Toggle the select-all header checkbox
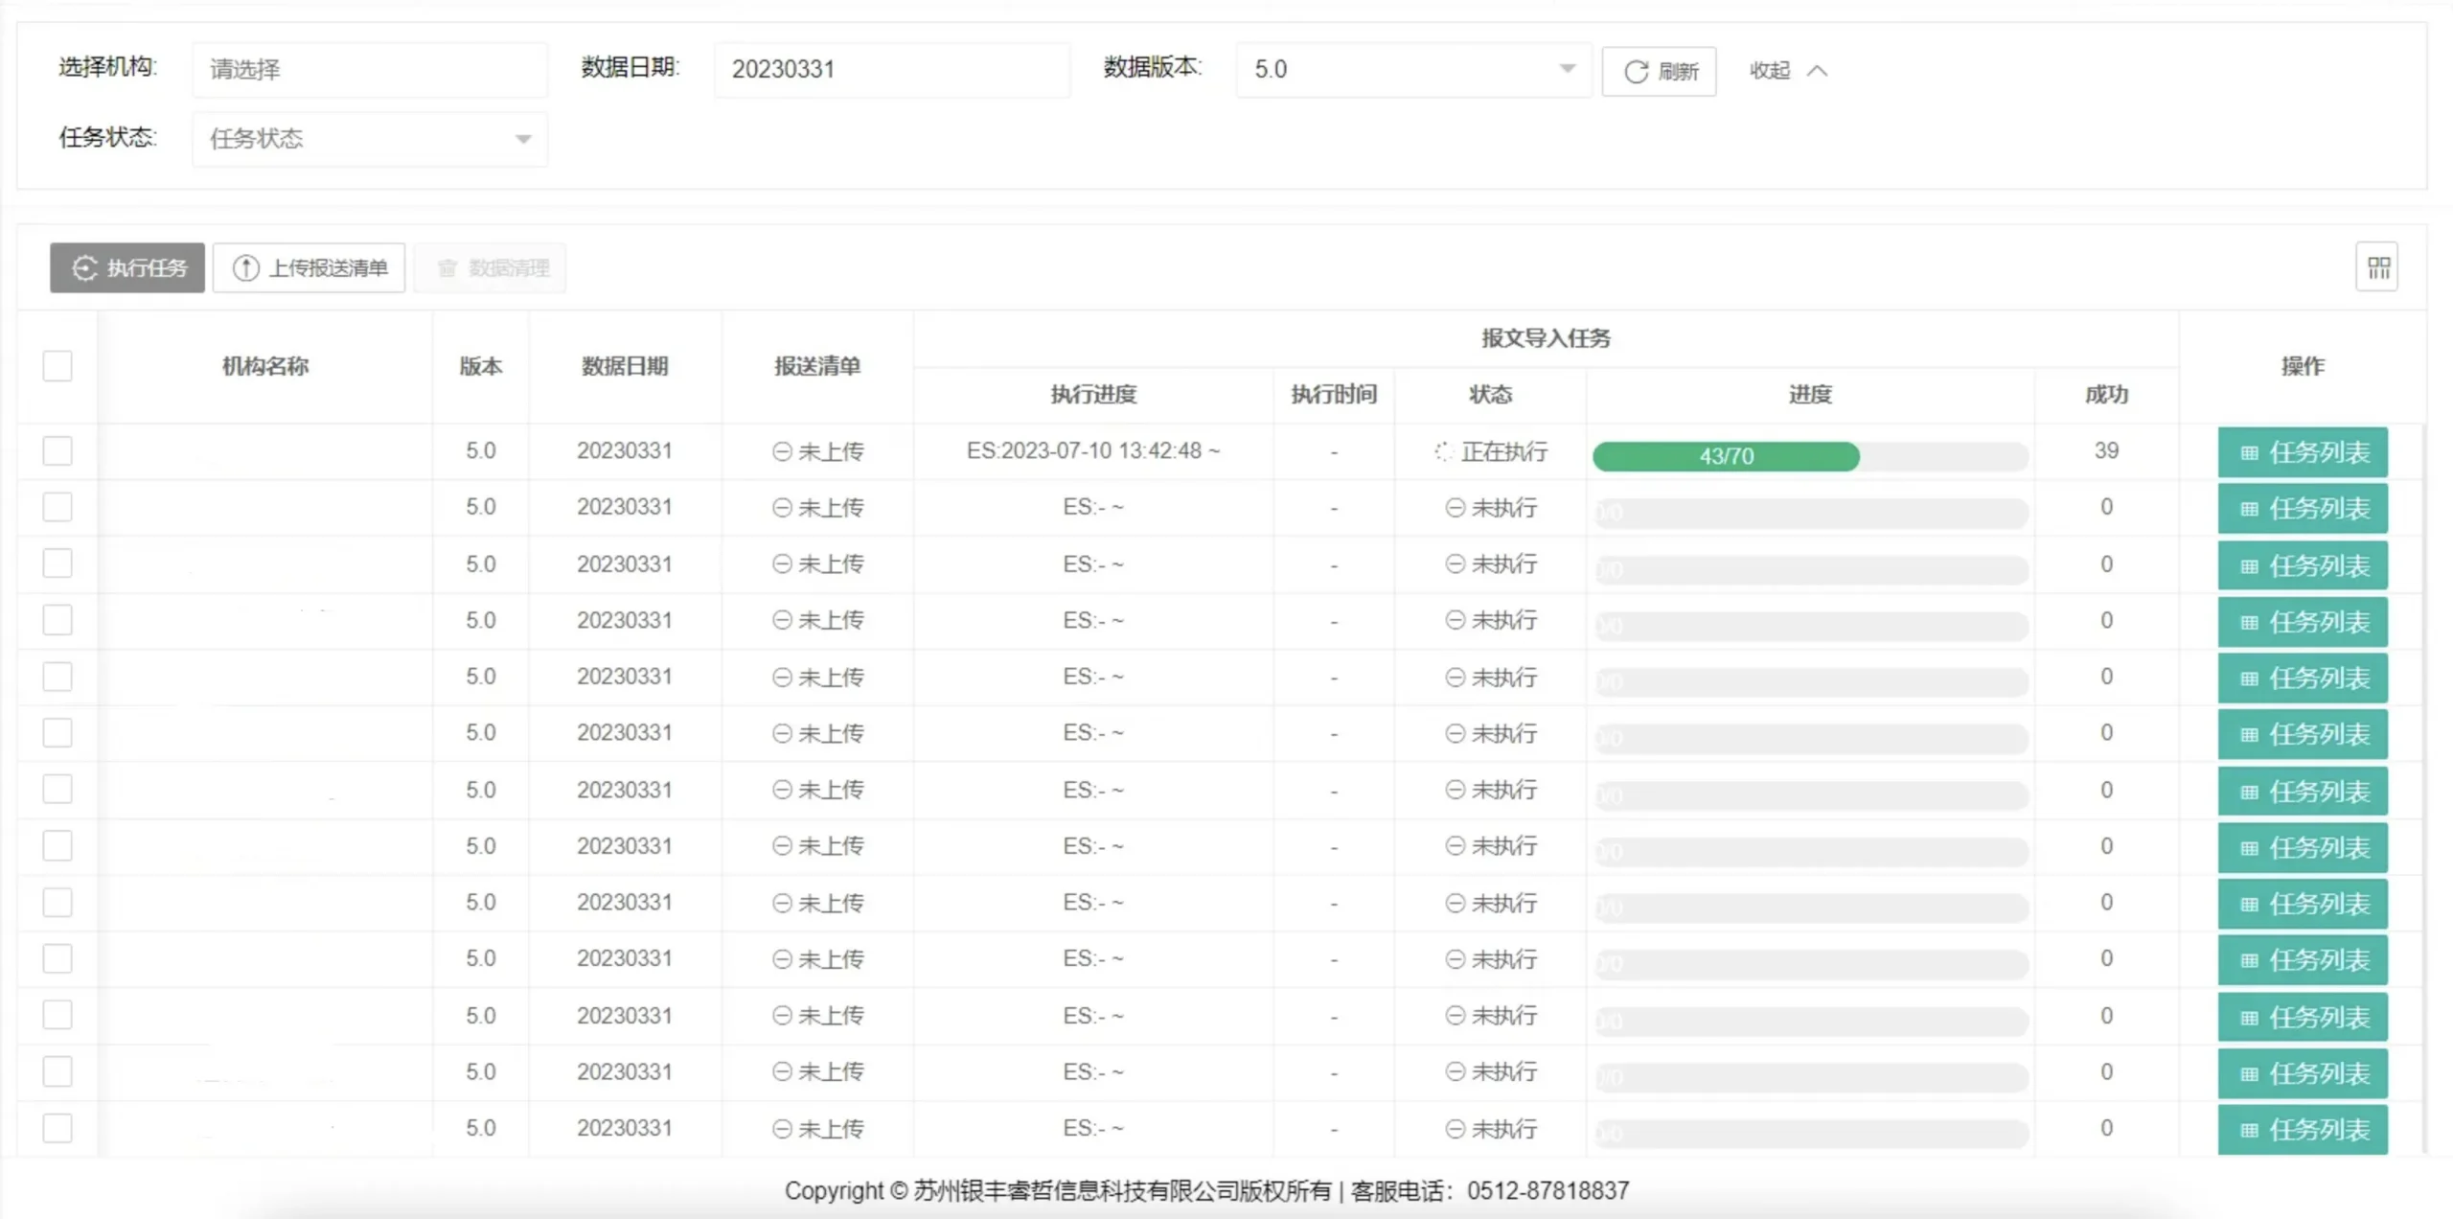 pyautogui.click(x=57, y=366)
